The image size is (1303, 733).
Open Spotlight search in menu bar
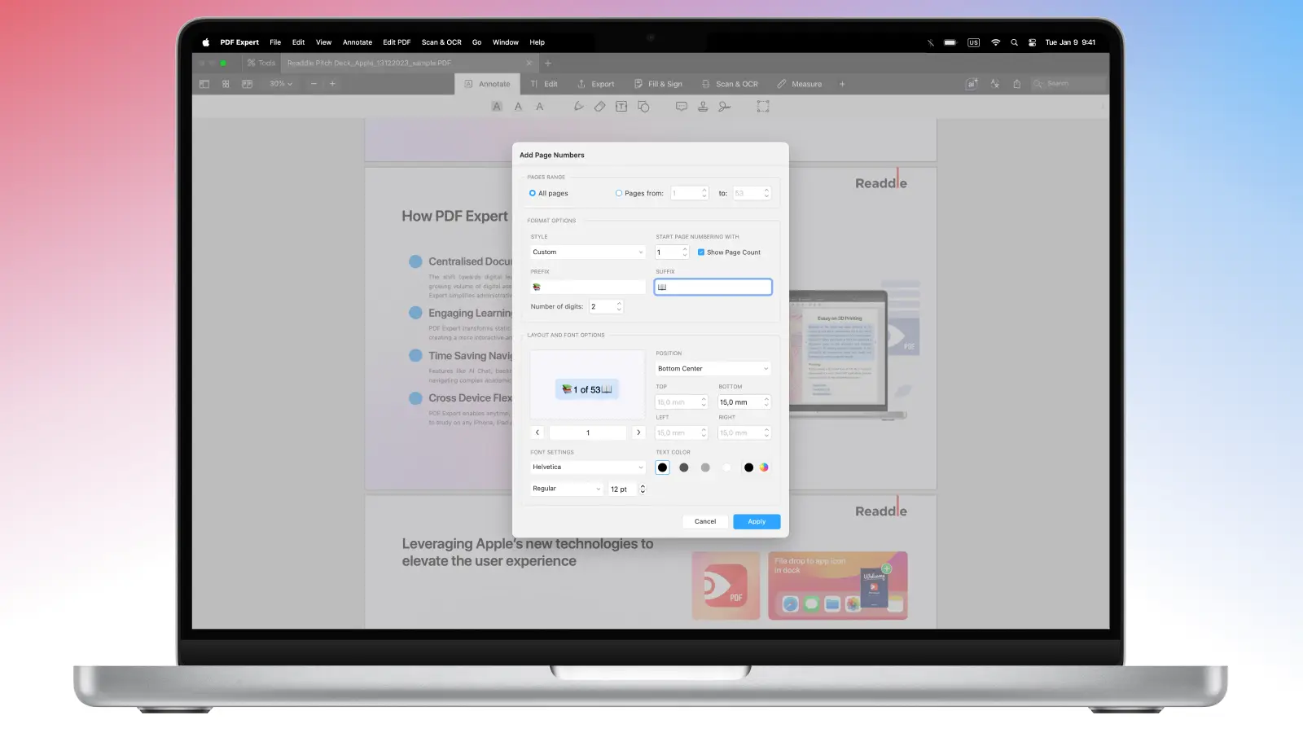coord(1014,42)
